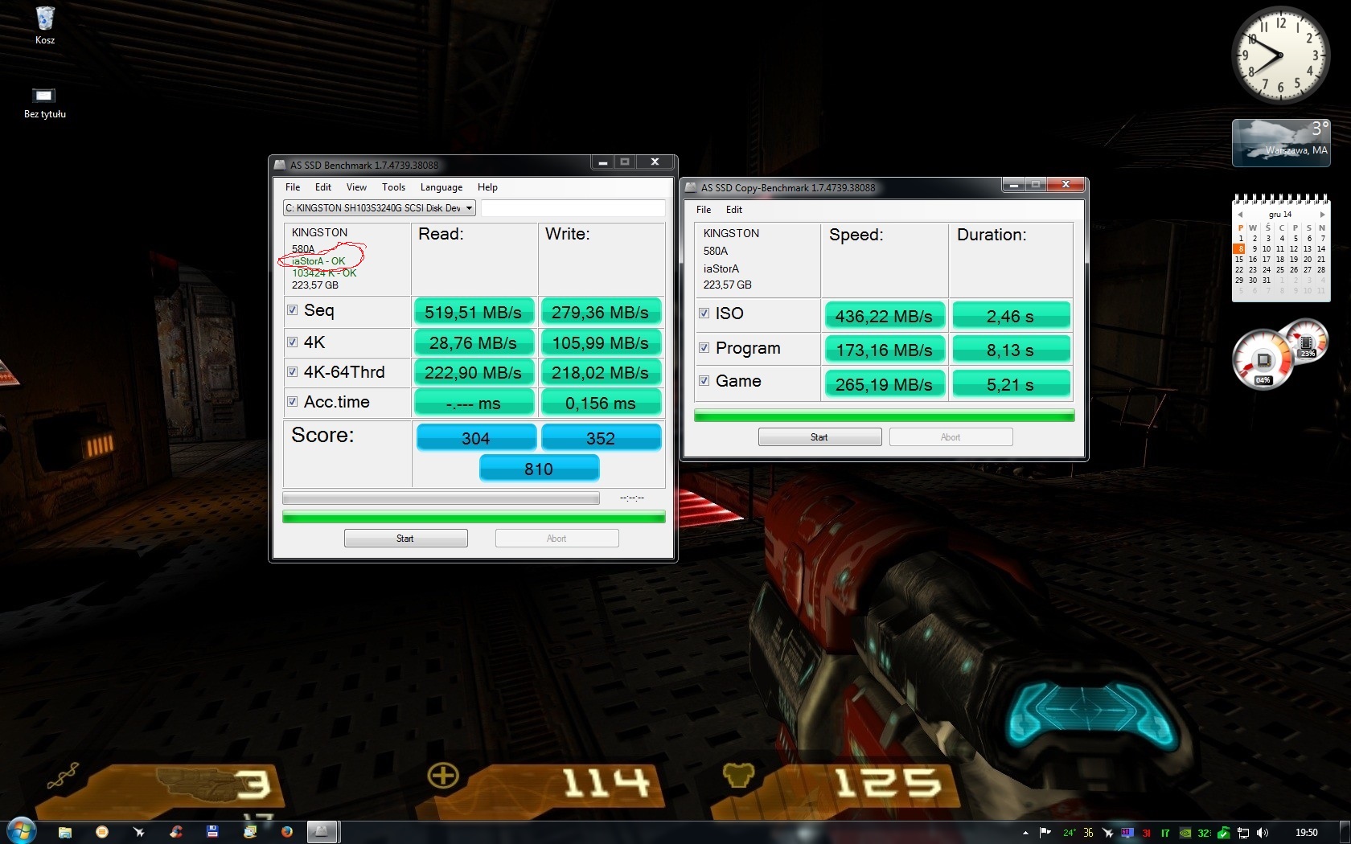
Task: Click the ISO speed 436,22 MB/s
Action: click(884, 316)
